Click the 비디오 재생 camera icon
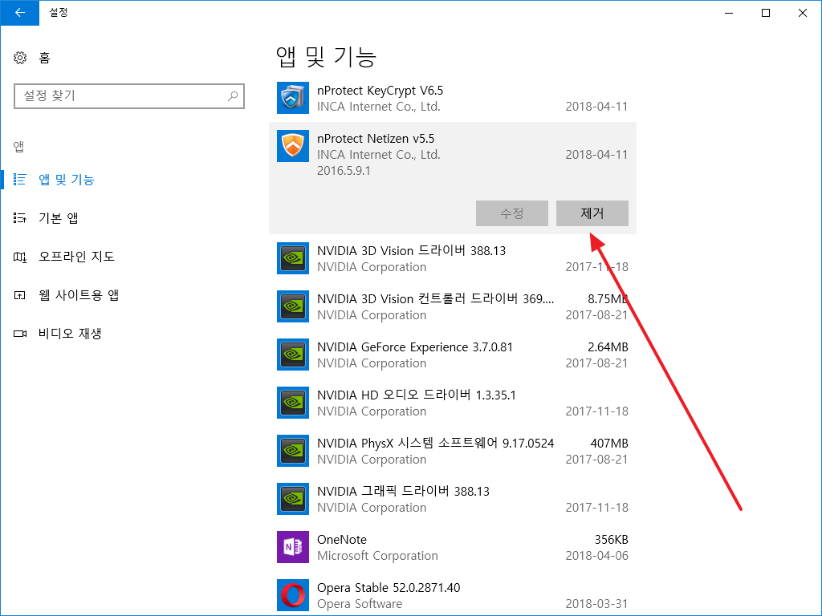Viewport: 822px width, 616px height. coord(20,334)
